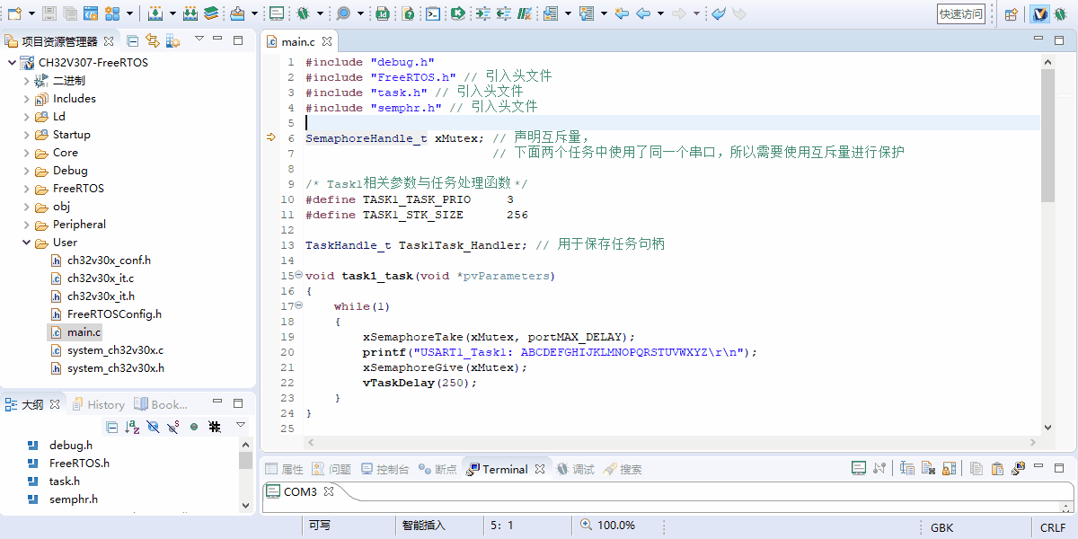Select the Startup folder
Image resolution: width=1078 pixels, height=539 pixels.
coord(72,135)
